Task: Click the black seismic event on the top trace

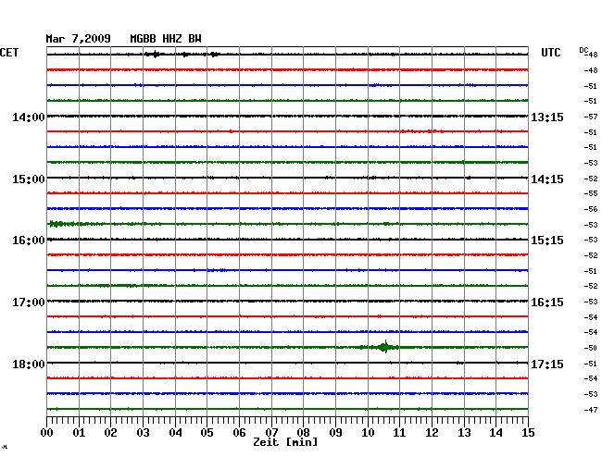Action: coord(155,54)
